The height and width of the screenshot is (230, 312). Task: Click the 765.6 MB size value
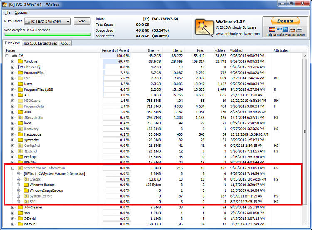click(154, 101)
